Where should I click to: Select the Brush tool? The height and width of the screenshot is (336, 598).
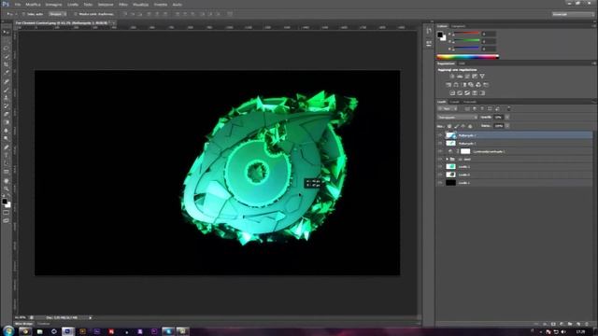7,90
